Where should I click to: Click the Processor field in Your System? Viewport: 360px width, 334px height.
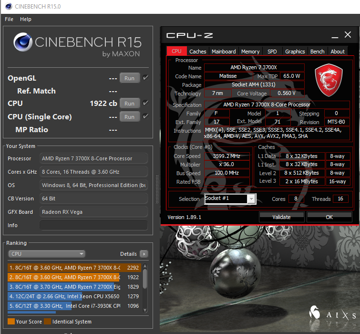(x=93, y=158)
